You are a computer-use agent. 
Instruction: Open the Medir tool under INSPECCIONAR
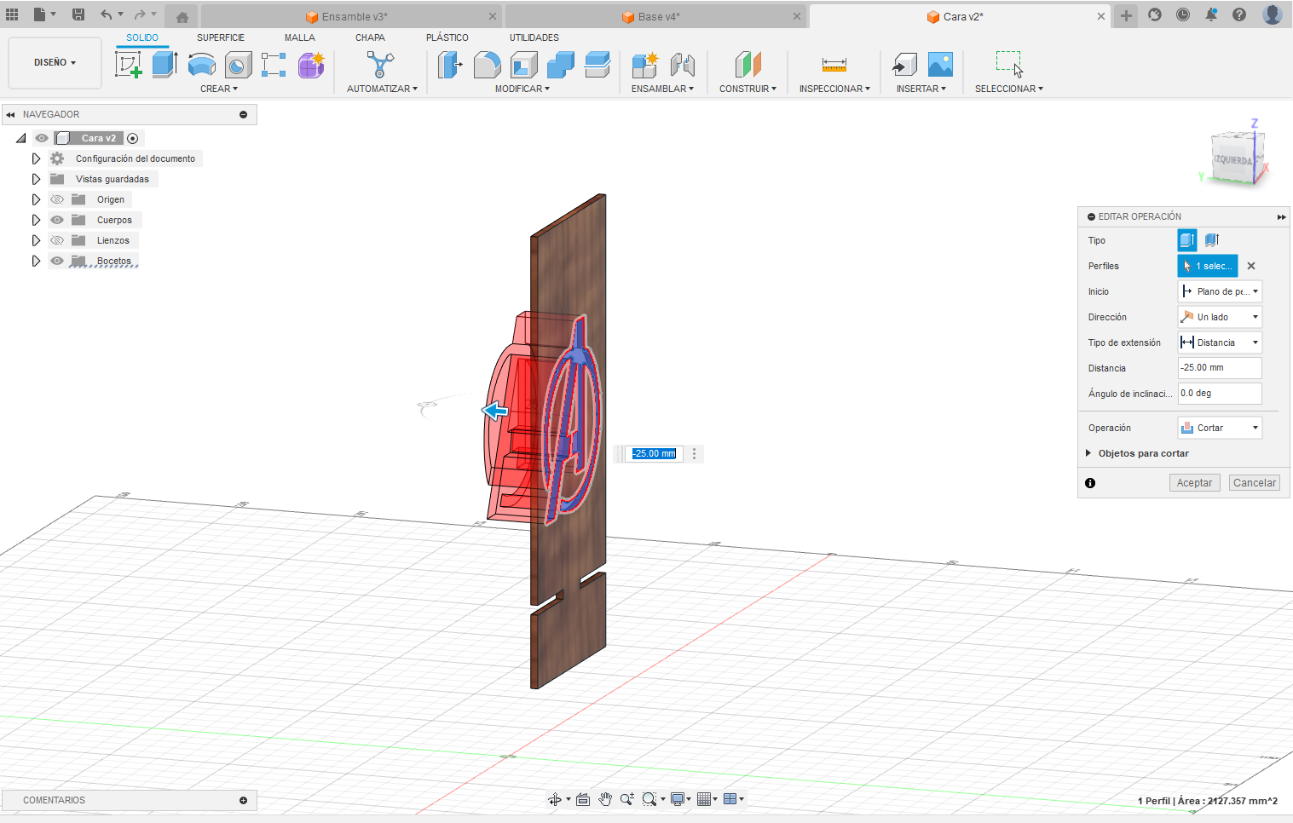(833, 64)
